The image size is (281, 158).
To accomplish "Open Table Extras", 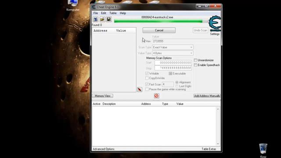I will tap(209, 149).
